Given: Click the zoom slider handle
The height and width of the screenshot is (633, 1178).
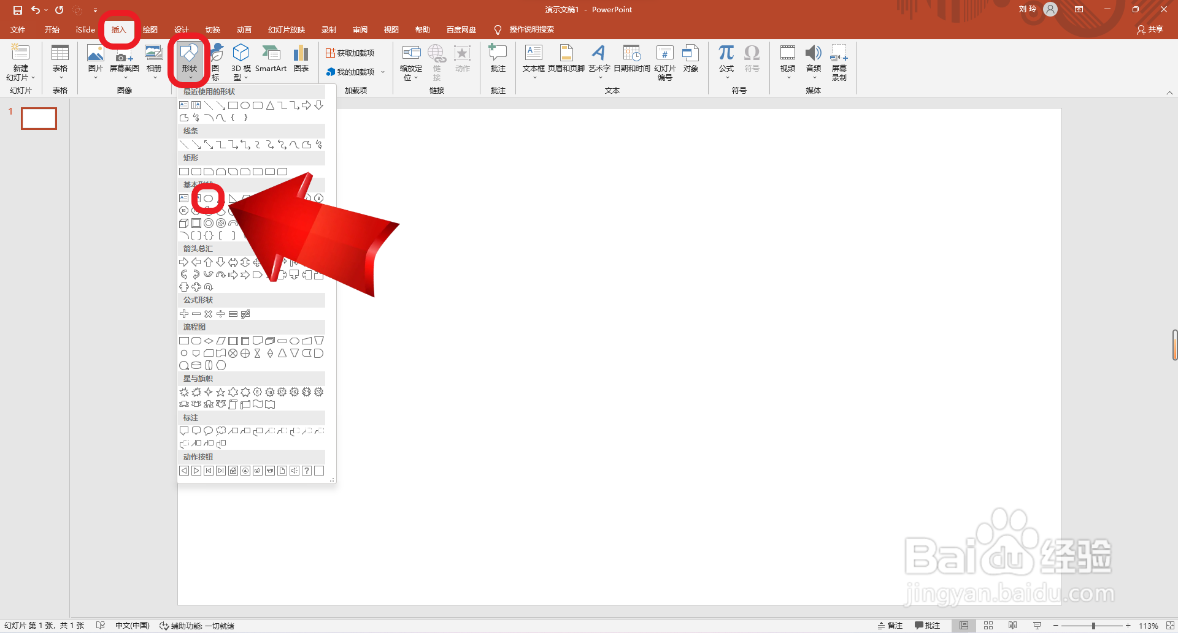Looking at the screenshot, I should [1093, 626].
